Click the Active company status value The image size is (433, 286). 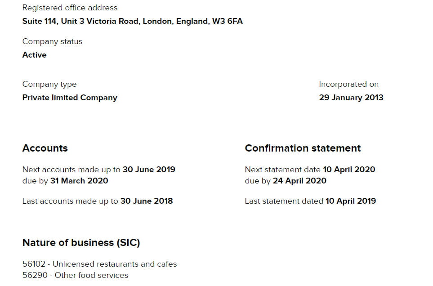34,55
